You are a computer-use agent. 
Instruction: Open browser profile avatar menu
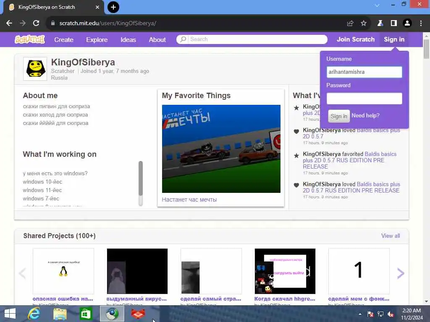click(x=407, y=23)
